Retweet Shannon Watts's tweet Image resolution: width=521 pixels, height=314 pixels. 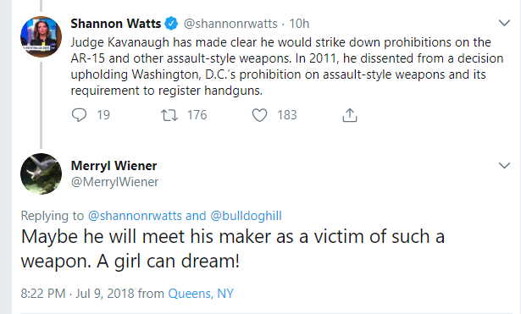tap(169, 115)
